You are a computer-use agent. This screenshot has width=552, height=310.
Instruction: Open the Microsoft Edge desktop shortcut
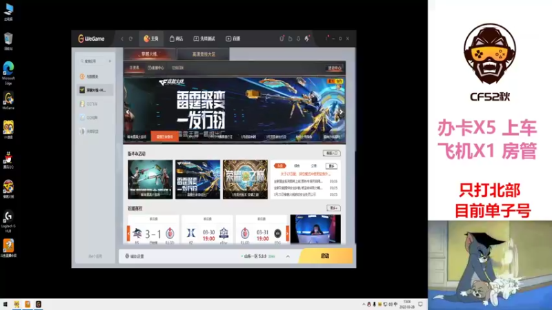[8, 73]
